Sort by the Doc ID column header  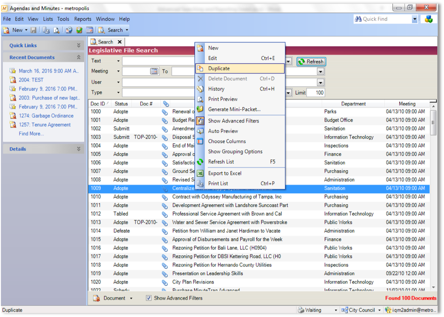click(99, 104)
